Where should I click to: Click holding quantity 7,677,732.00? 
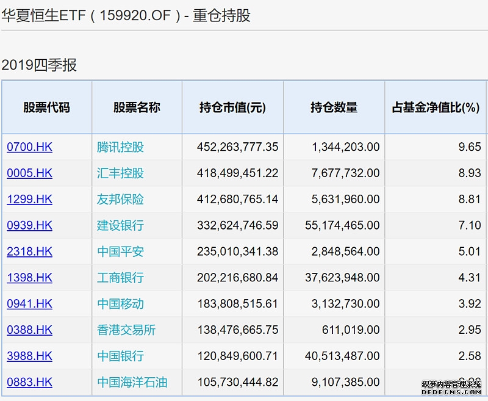pos(345,173)
